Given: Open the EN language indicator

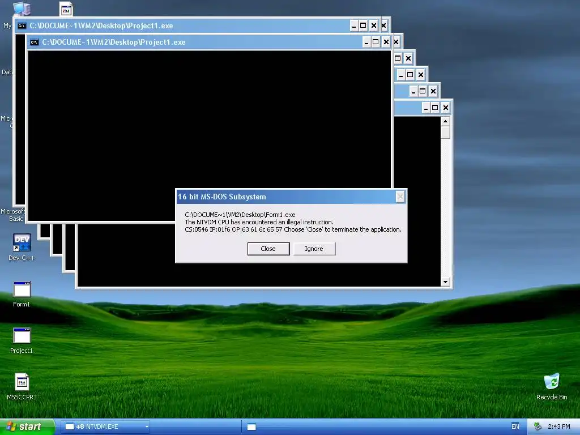Looking at the screenshot, I should coord(515,427).
